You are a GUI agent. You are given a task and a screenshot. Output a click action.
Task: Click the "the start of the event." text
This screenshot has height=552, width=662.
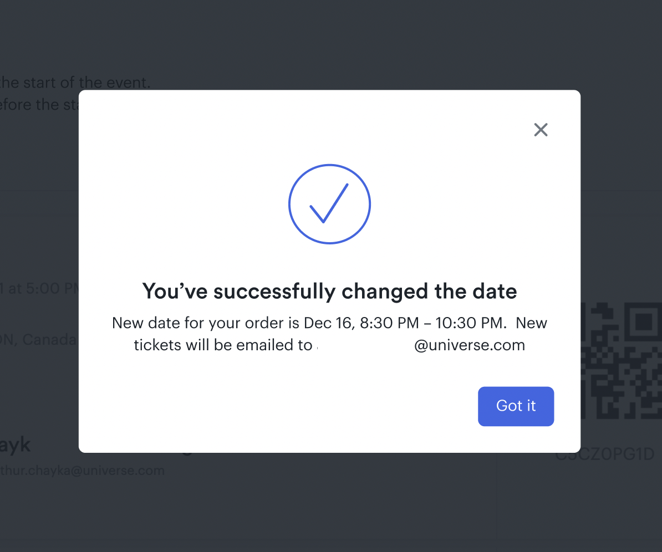tap(75, 83)
